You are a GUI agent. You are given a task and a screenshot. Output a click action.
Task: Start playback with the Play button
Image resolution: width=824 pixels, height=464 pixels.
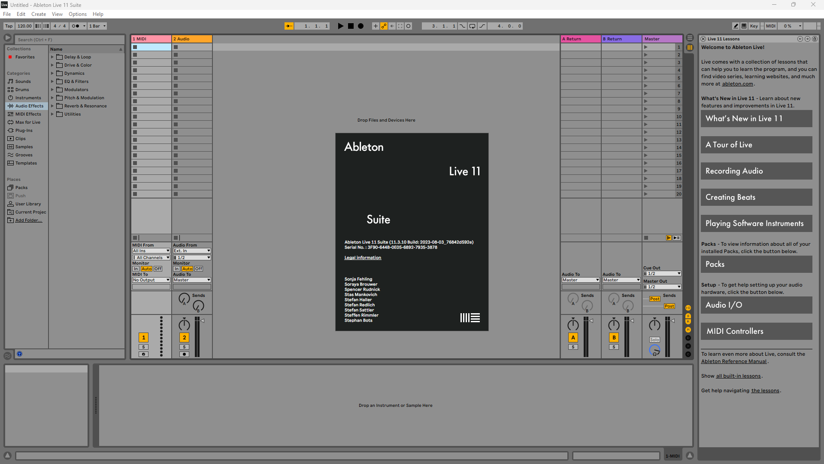[340, 26]
